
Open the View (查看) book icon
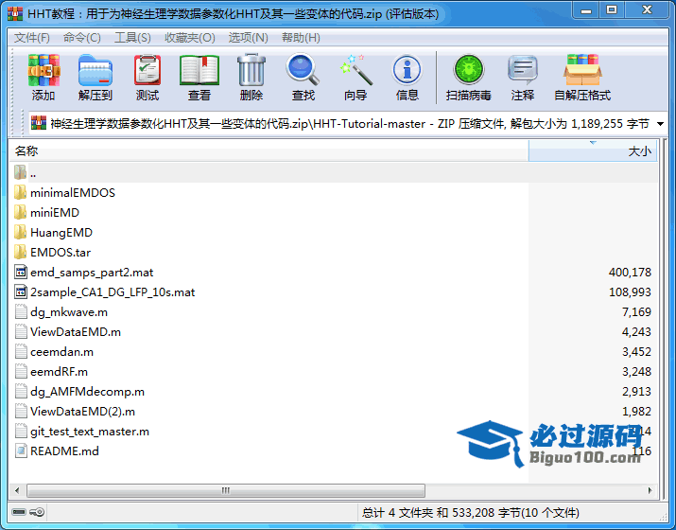[x=199, y=70]
